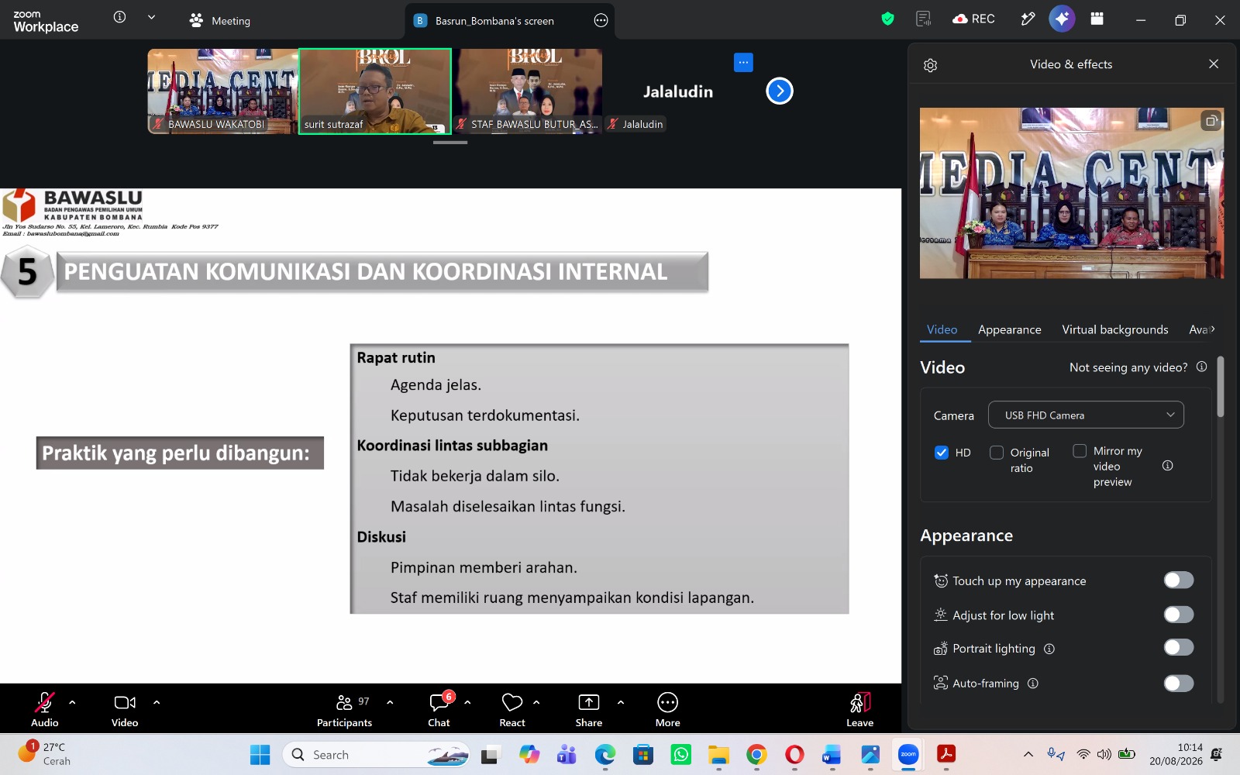Enable the Portrait lighting switch

click(1179, 648)
